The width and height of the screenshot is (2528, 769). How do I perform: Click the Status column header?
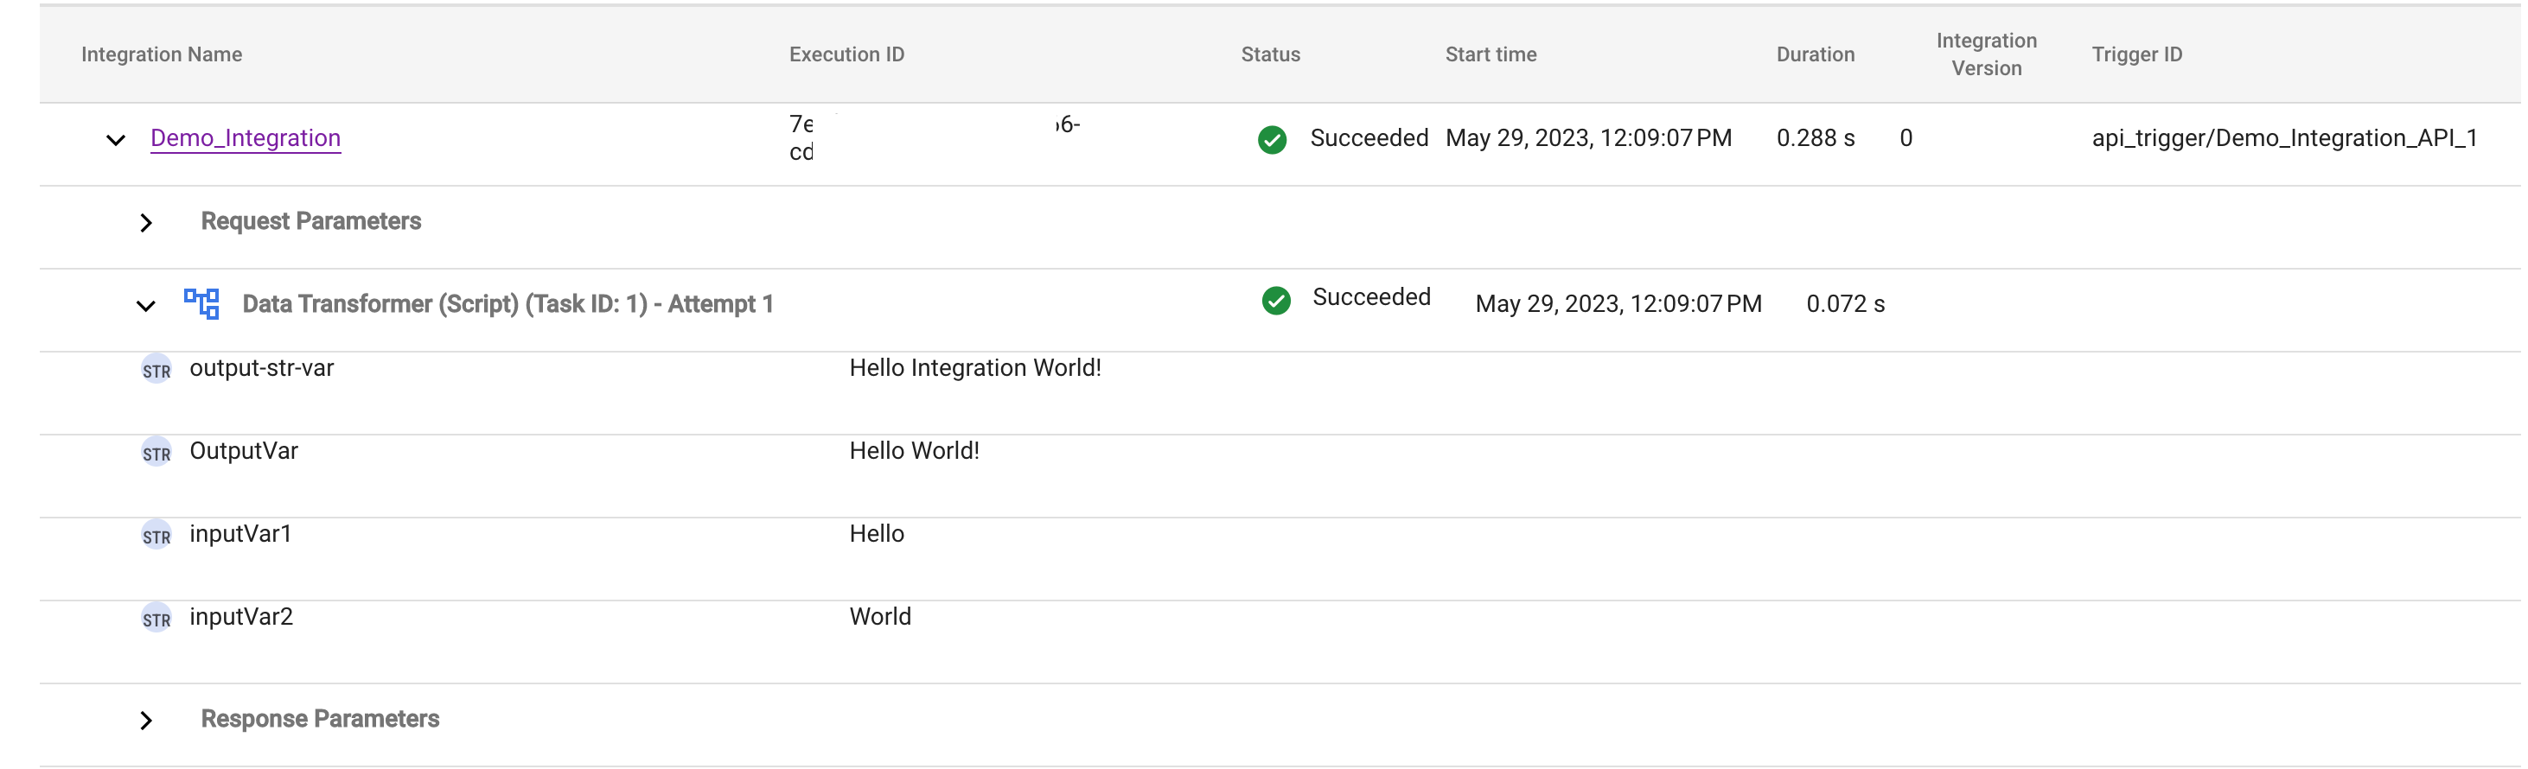coord(1270,55)
